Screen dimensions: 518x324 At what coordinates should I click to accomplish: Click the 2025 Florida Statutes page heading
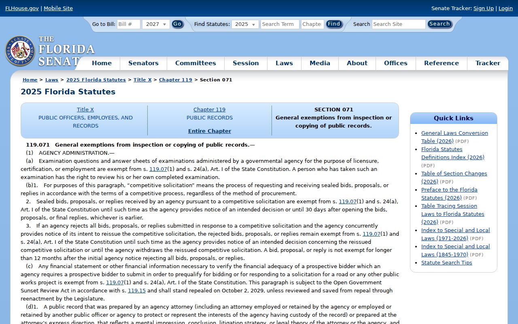tap(68, 92)
